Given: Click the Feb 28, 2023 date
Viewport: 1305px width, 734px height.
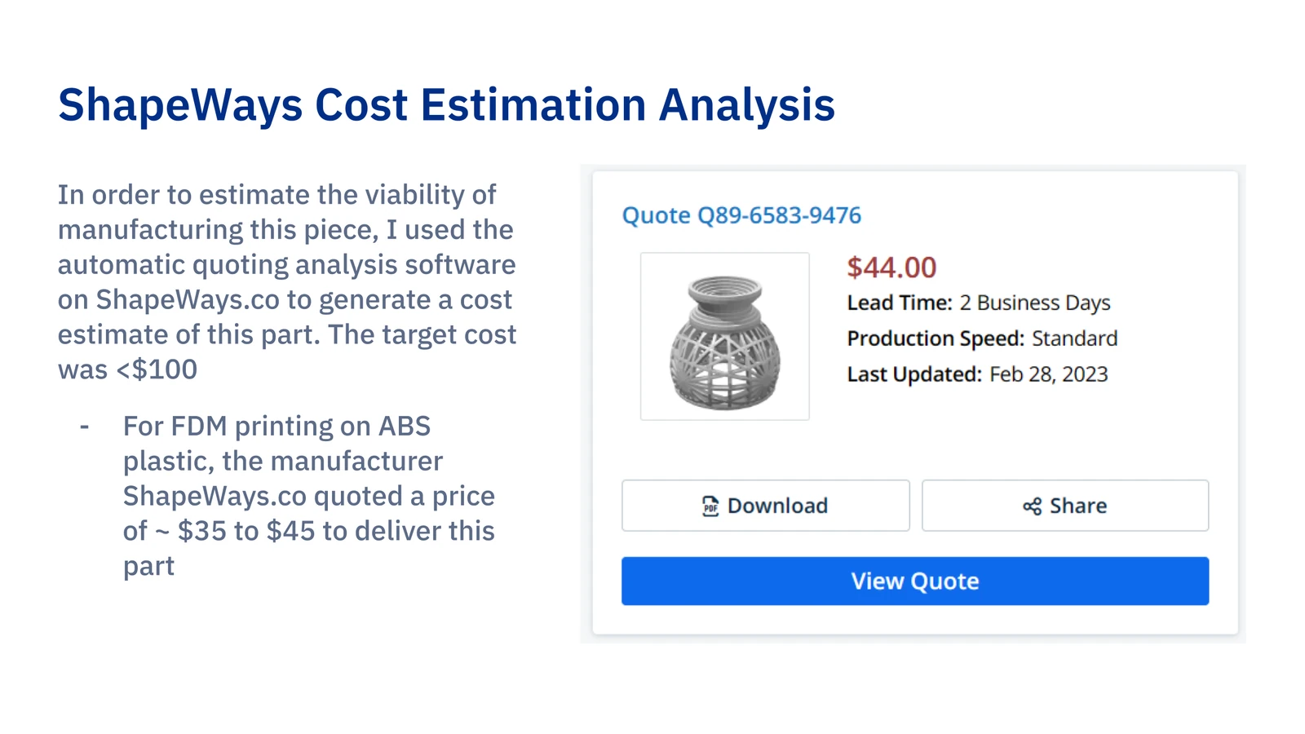Looking at the screenshot, I should (1049, 374).
